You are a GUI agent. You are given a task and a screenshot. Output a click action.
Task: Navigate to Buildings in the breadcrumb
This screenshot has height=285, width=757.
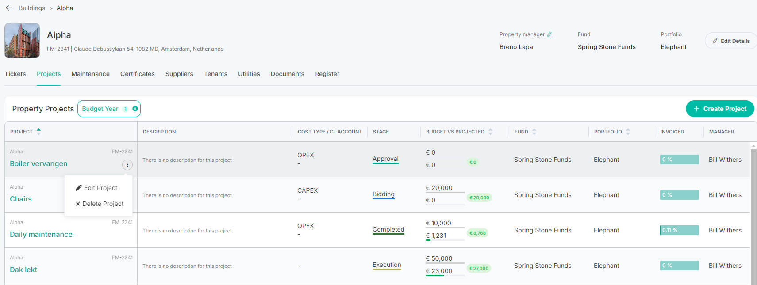[32, 8]
